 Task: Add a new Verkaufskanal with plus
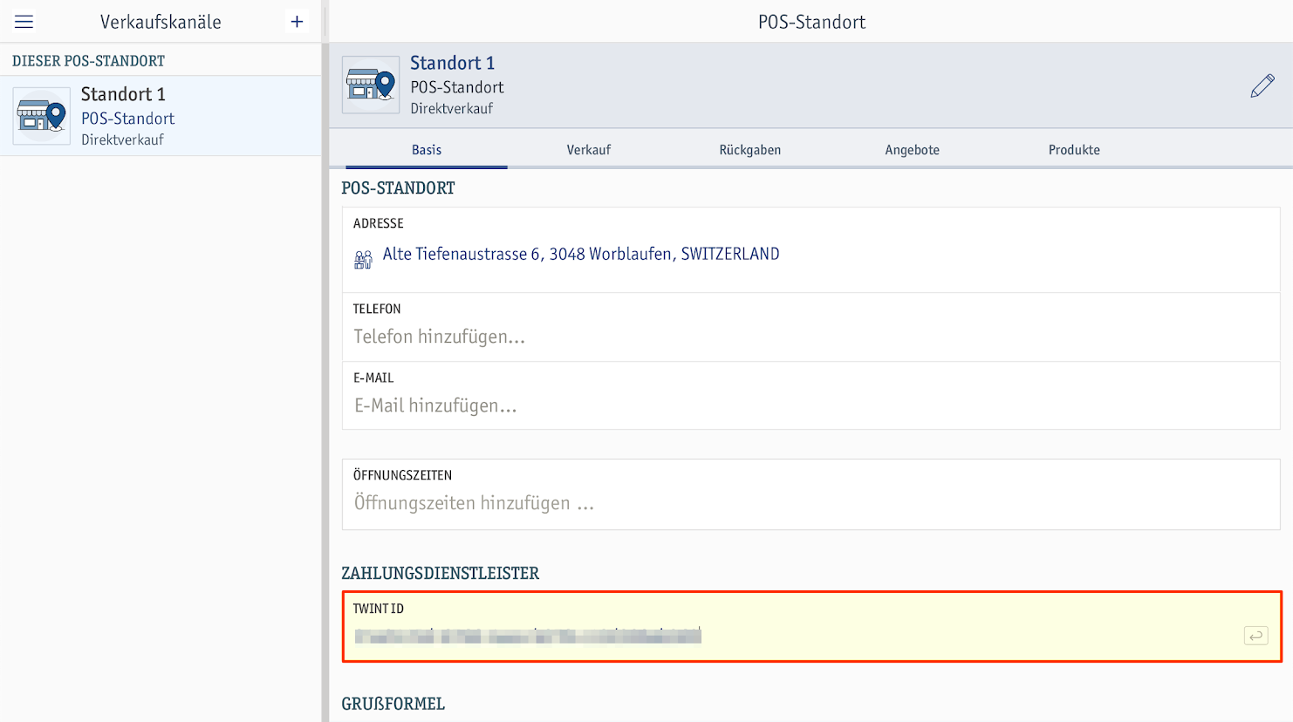point(297,22)
